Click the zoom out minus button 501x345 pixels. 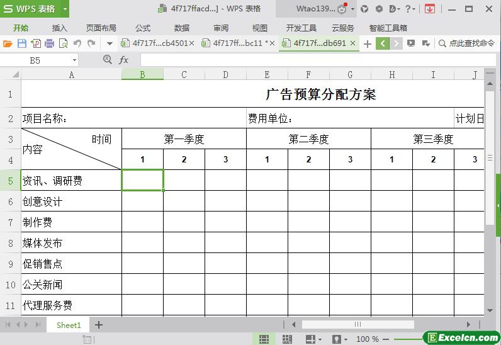pos(386,339)
